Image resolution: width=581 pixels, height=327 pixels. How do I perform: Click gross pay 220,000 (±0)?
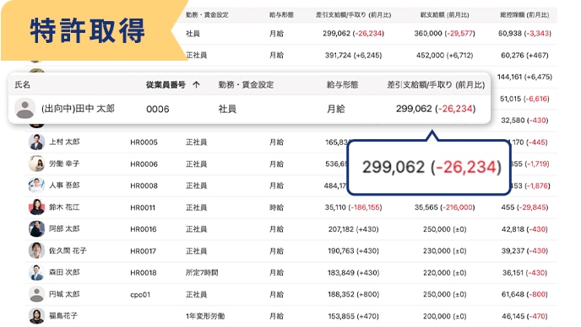(445, 273)
